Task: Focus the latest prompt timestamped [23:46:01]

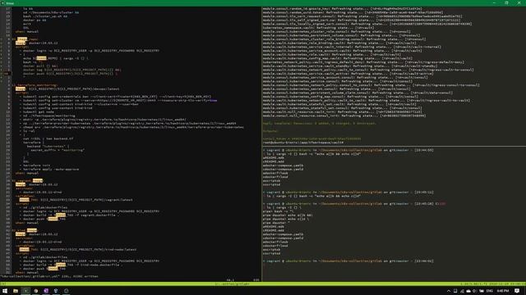Action: point(348,261)
